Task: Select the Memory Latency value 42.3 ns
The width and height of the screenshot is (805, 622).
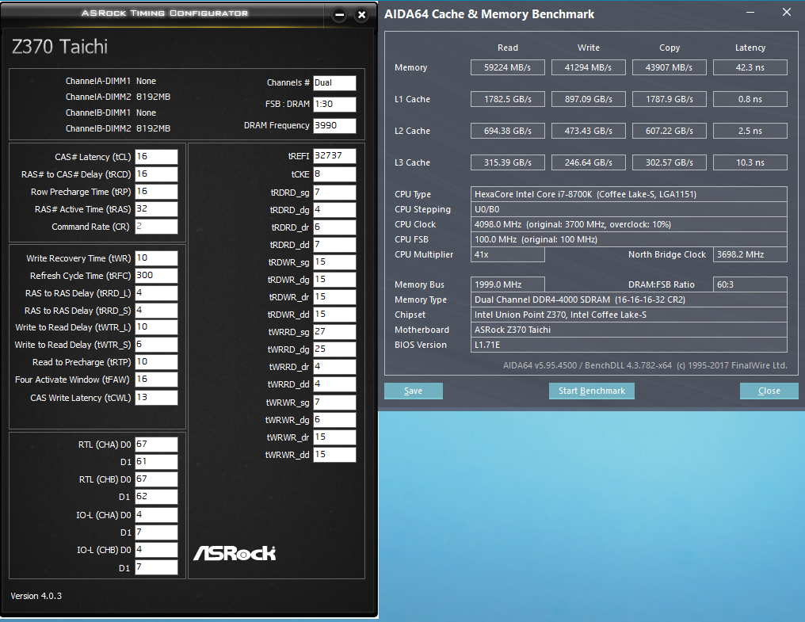Action: (x=750, y=68)
